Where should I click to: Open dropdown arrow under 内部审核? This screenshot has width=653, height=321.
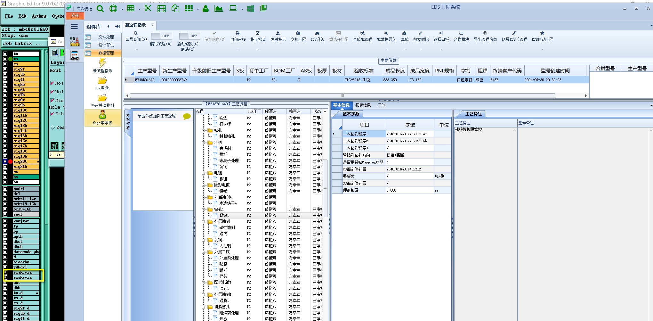(x=238, y=49)
